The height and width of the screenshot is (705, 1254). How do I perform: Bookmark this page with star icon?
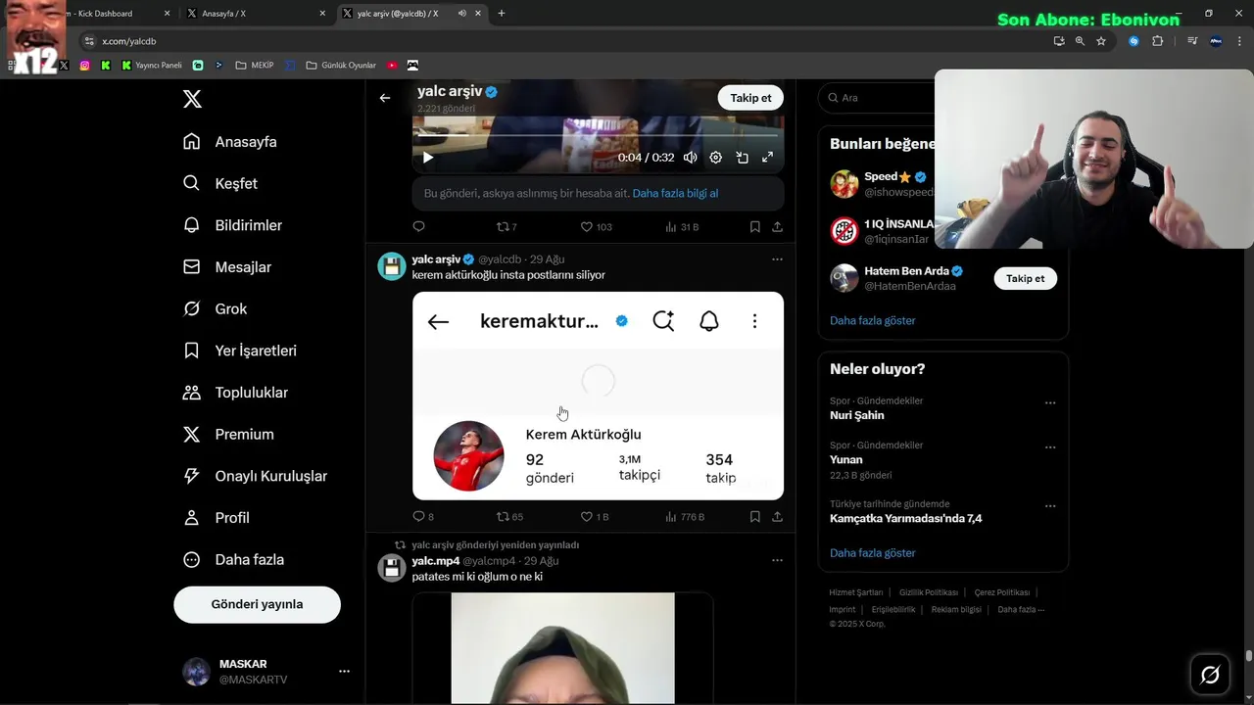[x=1101, y=41]
